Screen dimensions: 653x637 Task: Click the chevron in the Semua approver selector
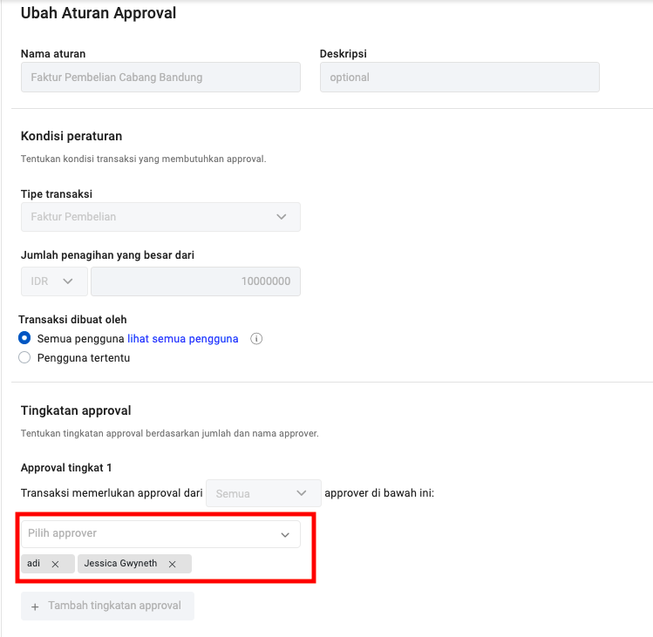tap(303, 493)
